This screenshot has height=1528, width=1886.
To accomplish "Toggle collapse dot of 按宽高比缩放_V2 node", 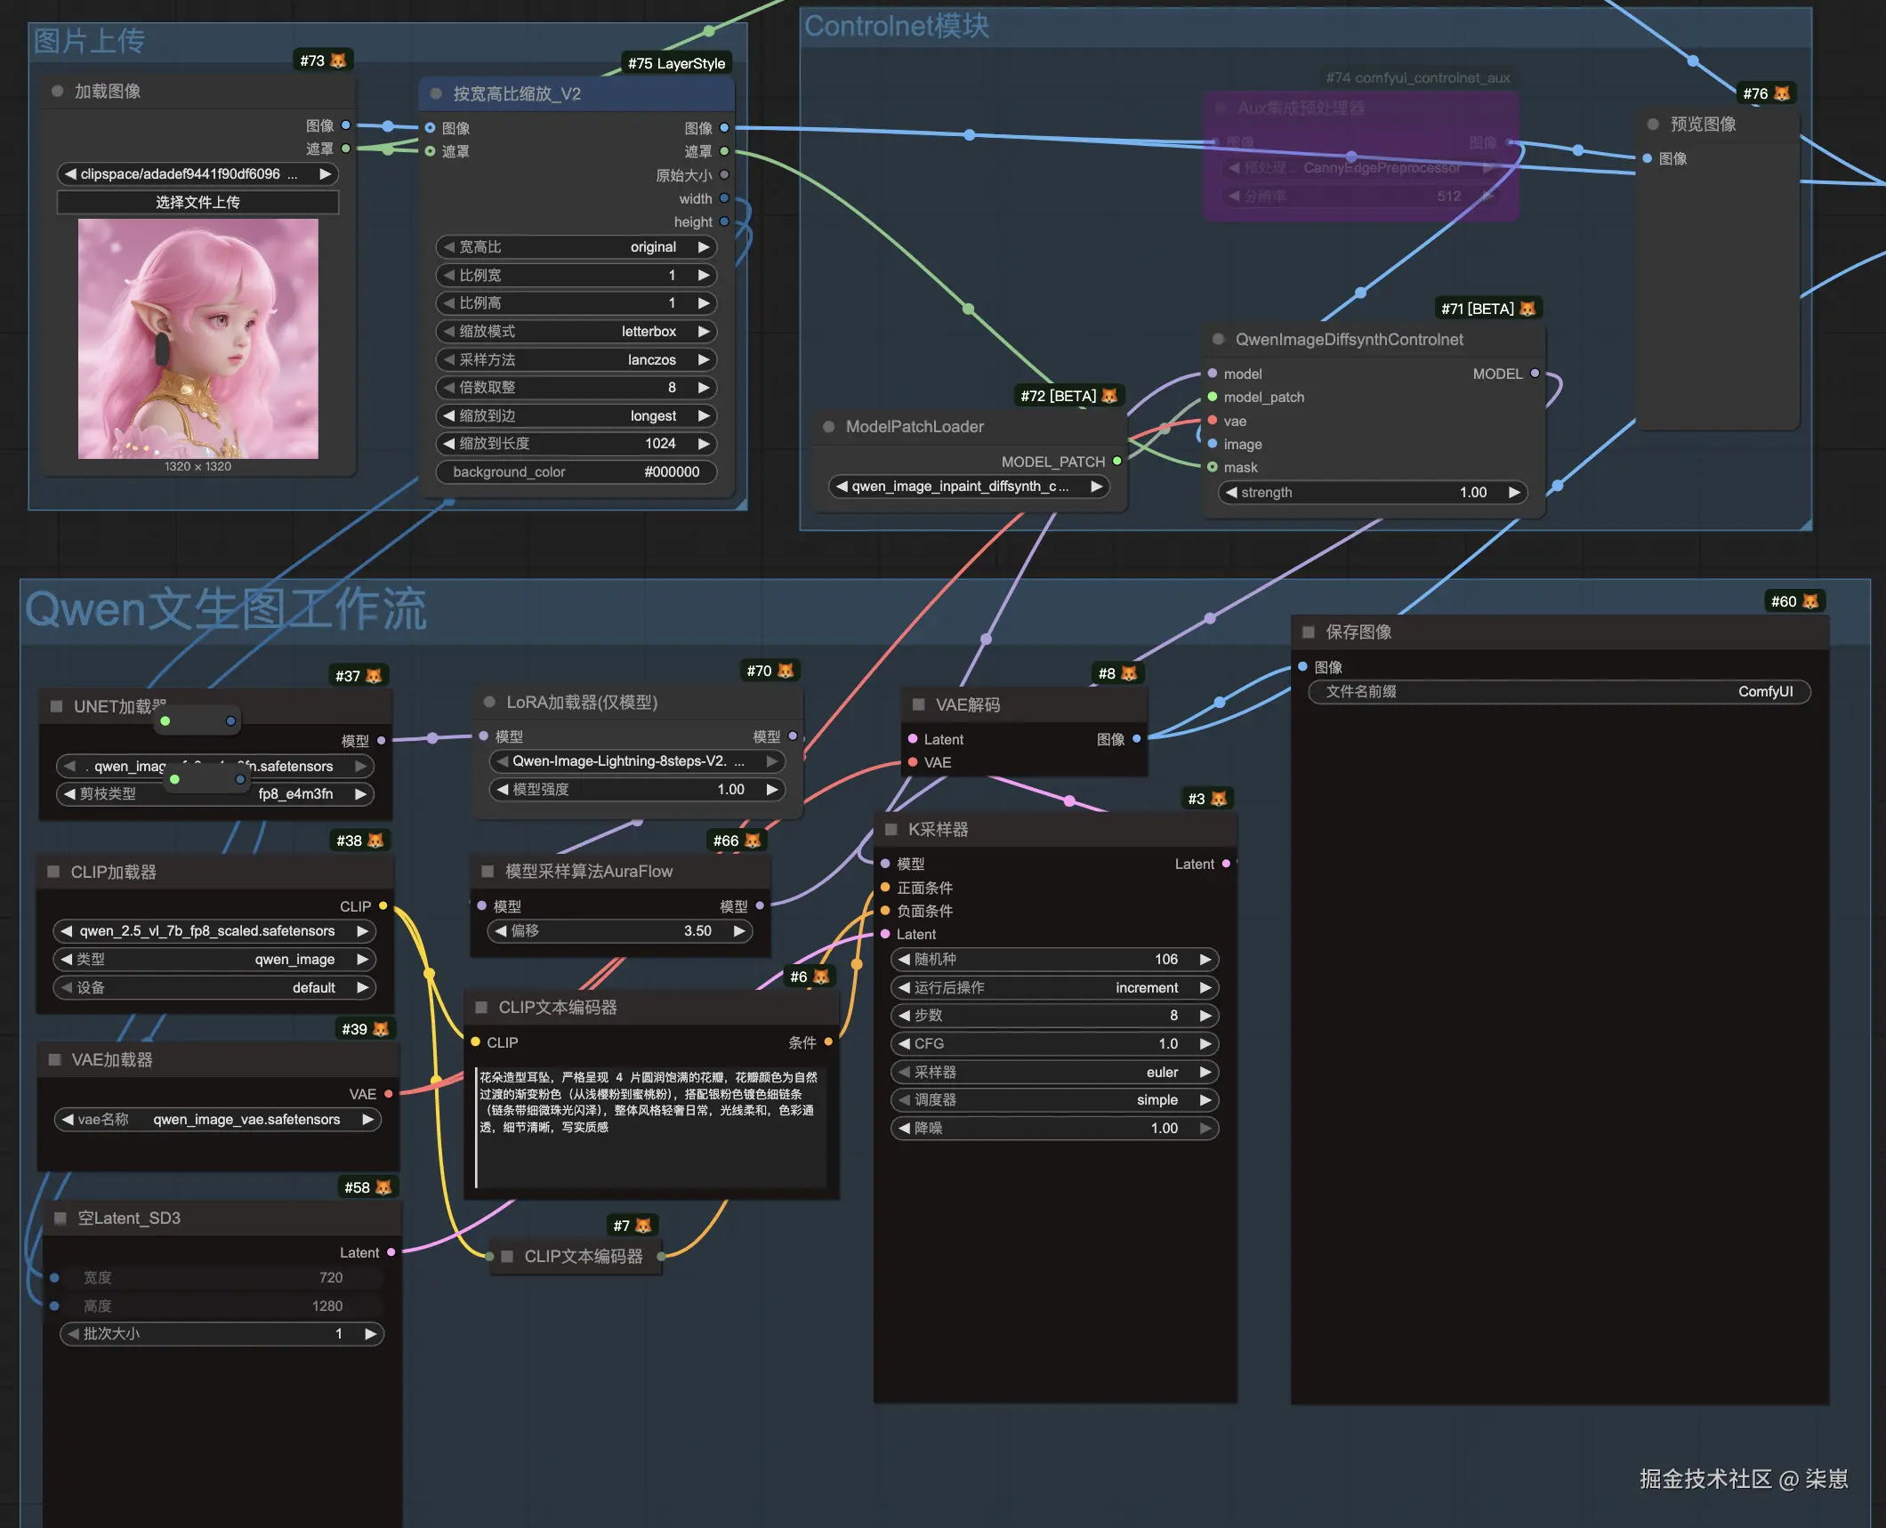I will 436,93.
